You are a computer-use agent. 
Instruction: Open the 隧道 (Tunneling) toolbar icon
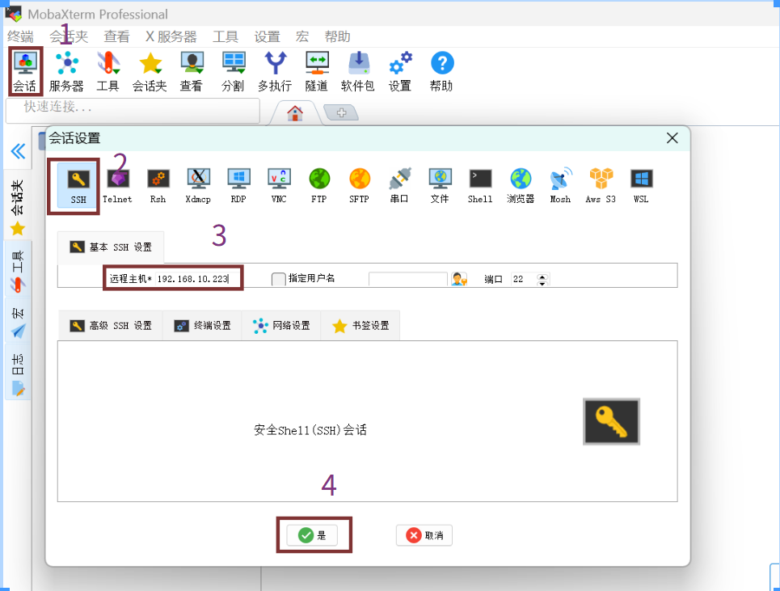[x=317, y=71]
